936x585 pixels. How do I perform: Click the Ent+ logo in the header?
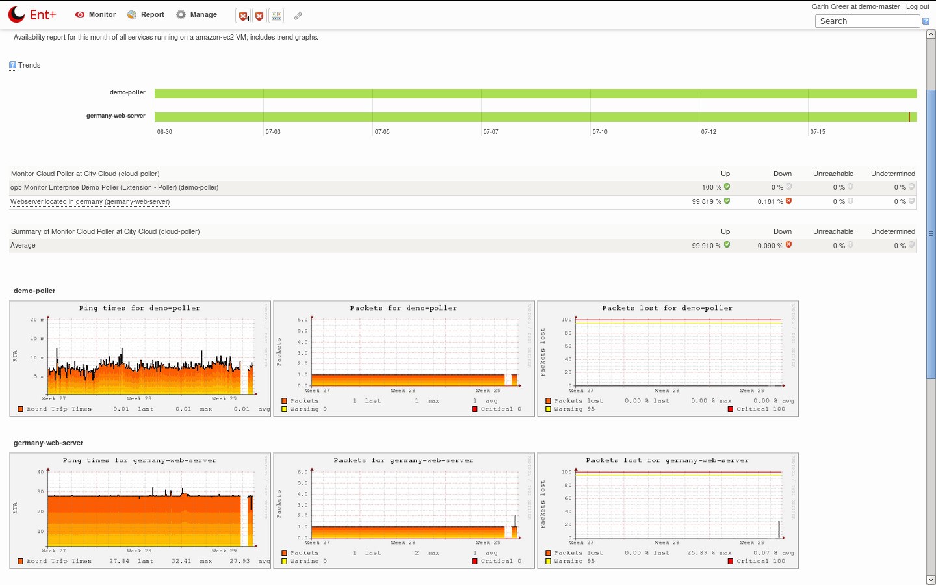[x=31, y=14]
